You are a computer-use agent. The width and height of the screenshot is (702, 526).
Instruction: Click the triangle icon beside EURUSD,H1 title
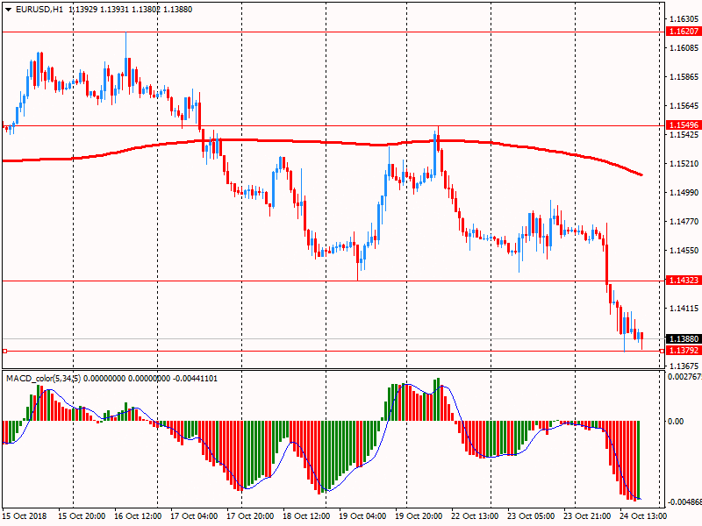click(x=8, y=9)
